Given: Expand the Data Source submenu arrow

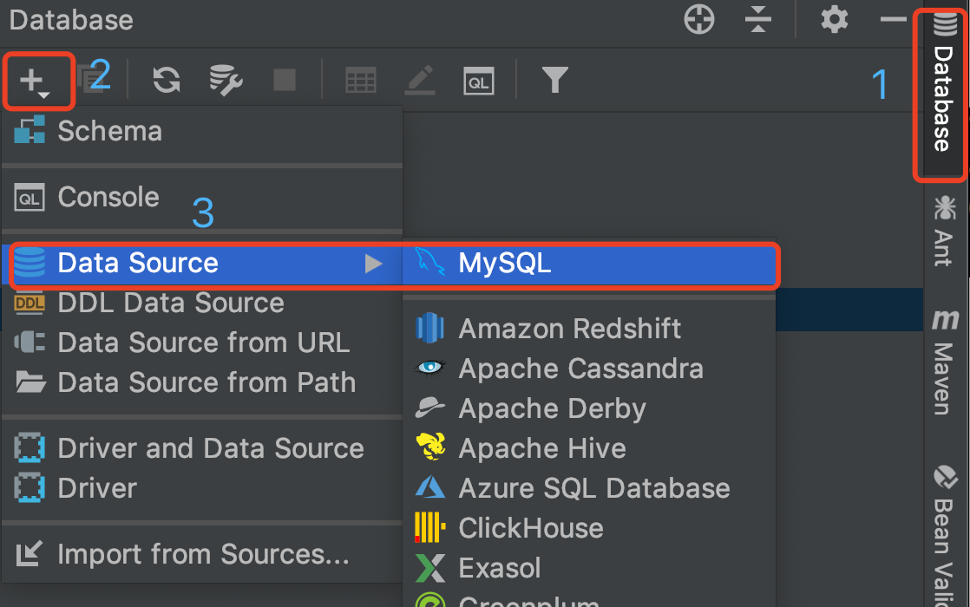Looking at the screenshot, I should tap(373, 263).
